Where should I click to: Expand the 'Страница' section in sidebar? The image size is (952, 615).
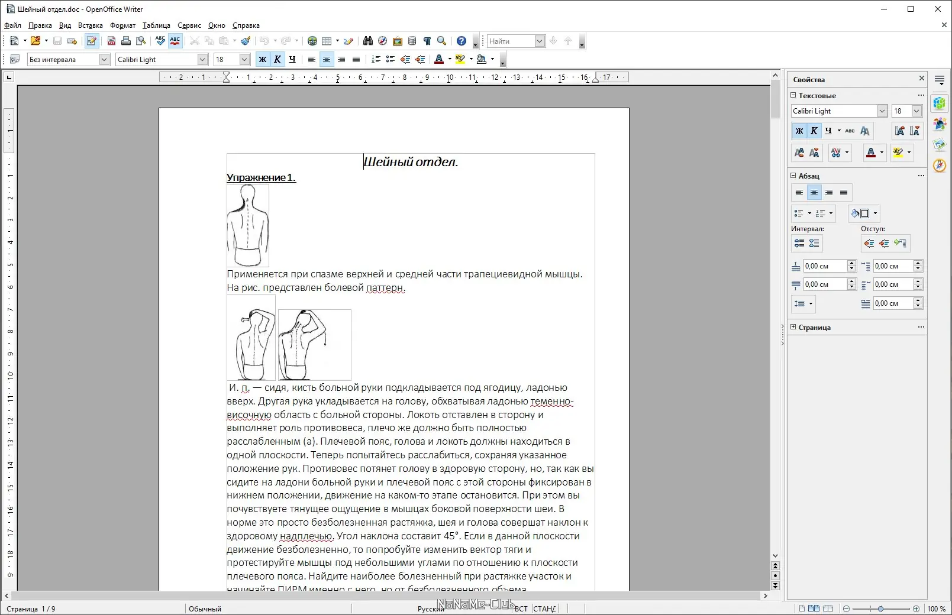[x=793, y=327]
